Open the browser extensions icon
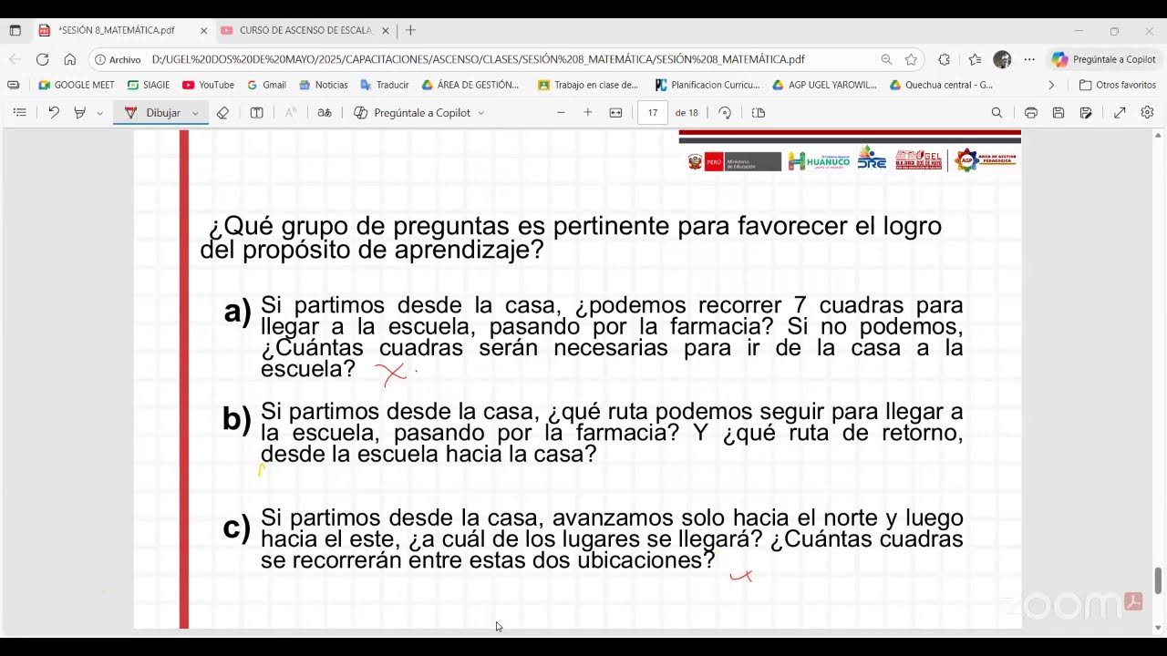The image size is (1167, 656). [944, 59]
